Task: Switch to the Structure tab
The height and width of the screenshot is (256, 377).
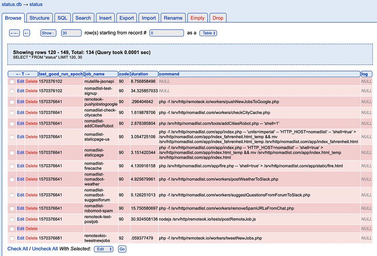Action: click(x=39, y=18)
